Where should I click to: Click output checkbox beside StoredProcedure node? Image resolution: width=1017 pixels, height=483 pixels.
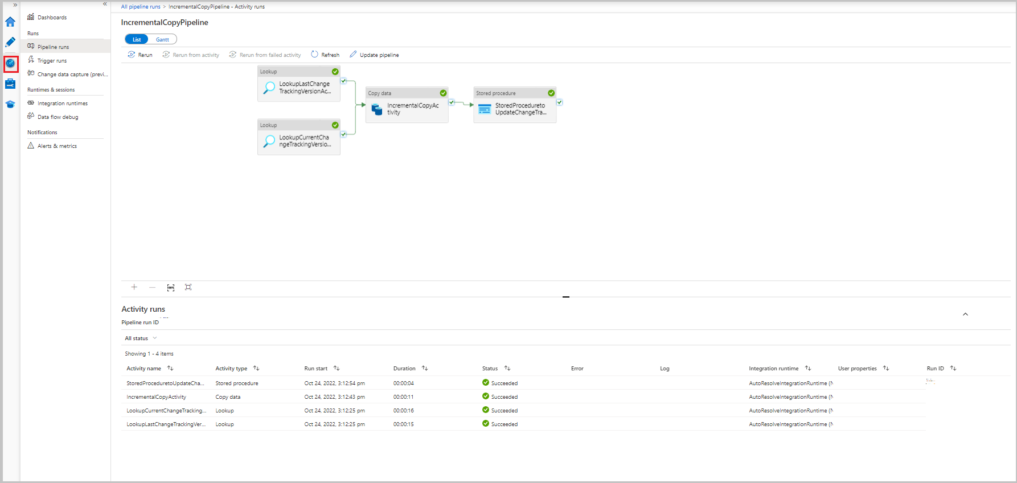tap(560, 102)
